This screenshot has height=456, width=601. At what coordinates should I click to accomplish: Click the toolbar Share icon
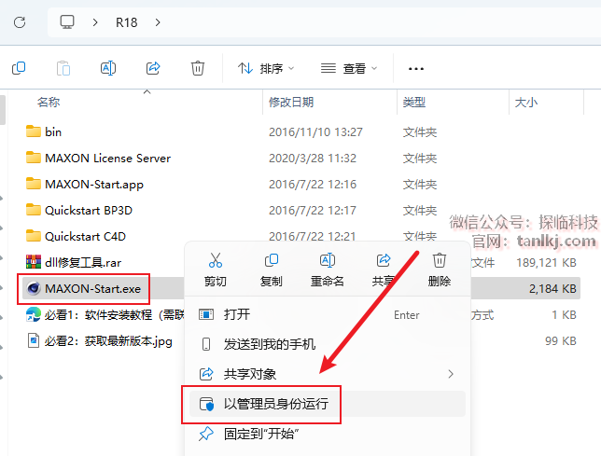(153, 68)
